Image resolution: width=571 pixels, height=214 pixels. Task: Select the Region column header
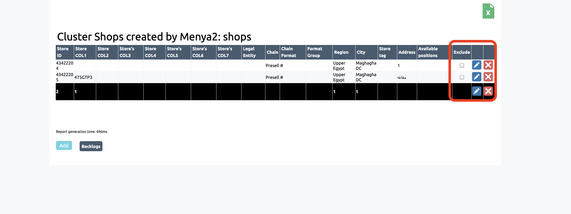(341, 52)
